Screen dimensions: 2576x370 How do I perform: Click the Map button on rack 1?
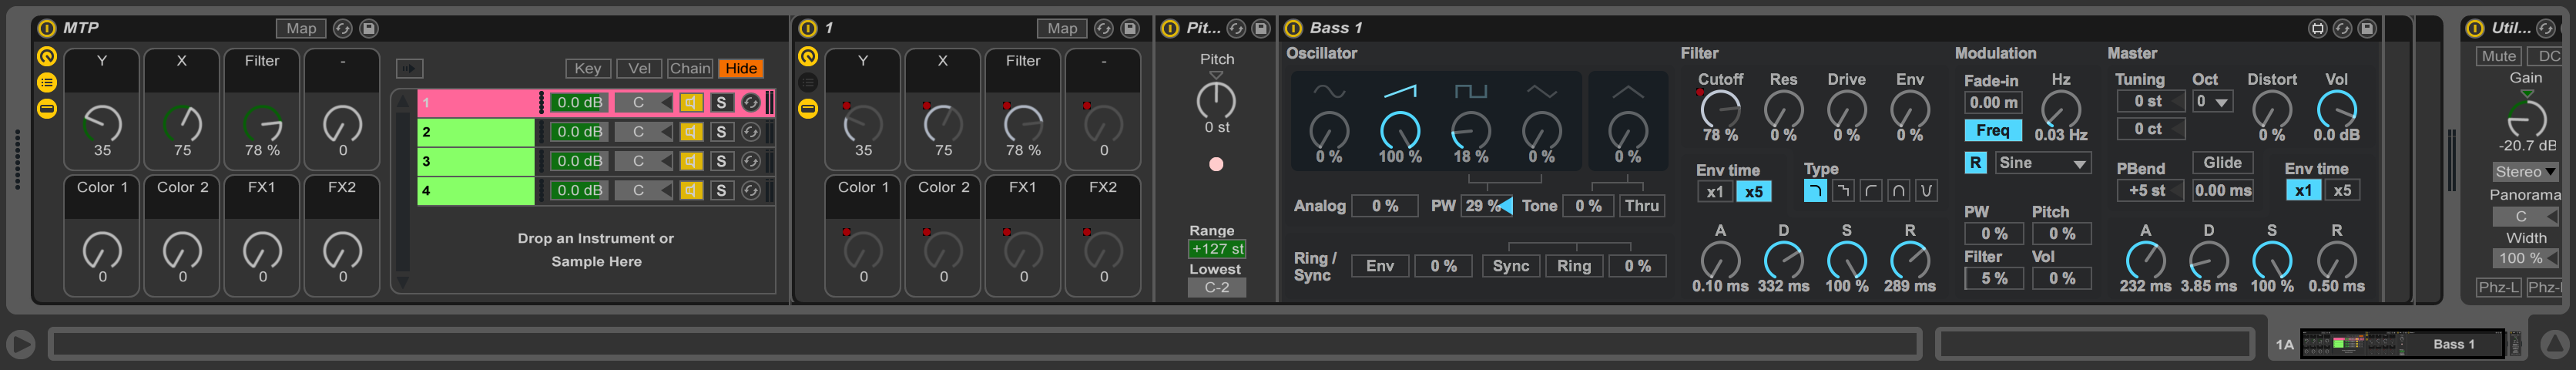[1062, 28]
